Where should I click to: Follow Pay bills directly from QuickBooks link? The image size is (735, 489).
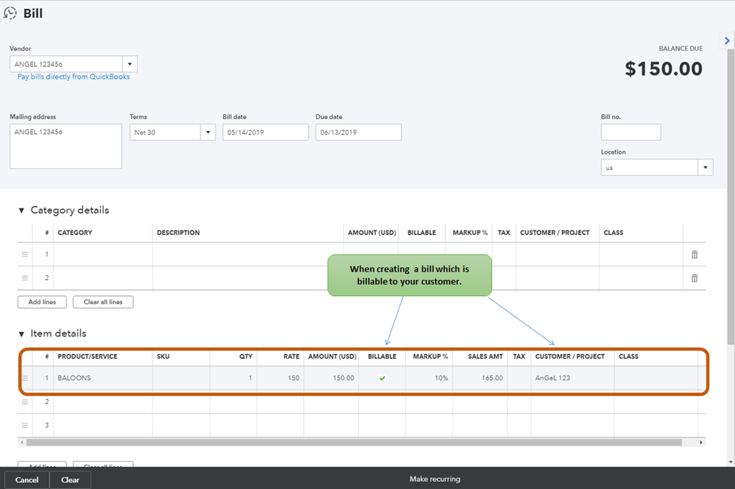click(x=74, y=77)
